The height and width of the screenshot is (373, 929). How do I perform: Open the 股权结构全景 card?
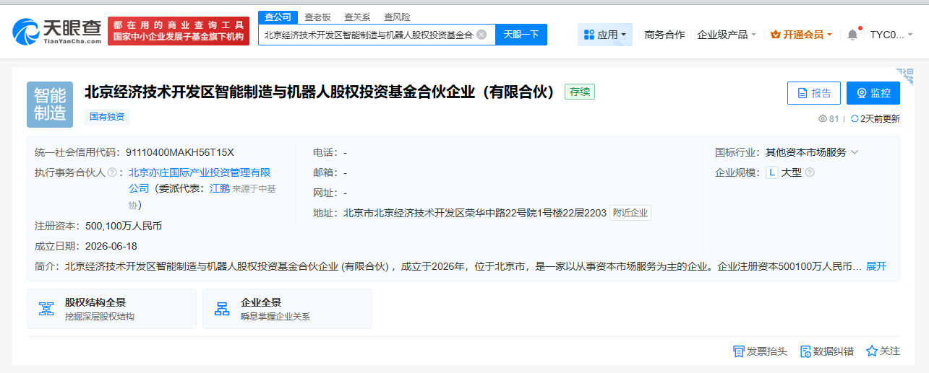click(111, 309)
